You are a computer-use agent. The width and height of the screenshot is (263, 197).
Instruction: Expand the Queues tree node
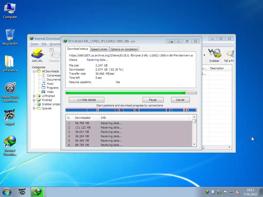[x=34, y=108]
